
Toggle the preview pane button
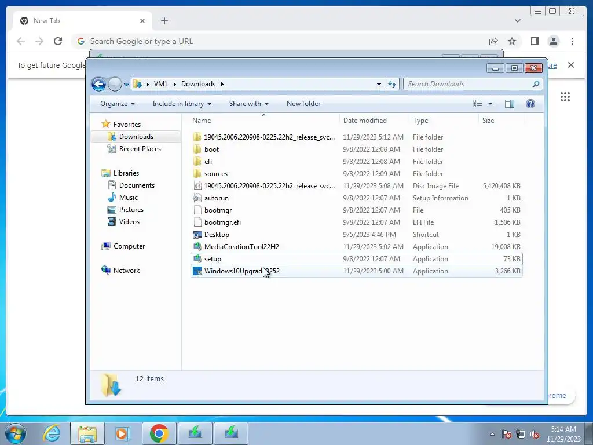tap(510, 104)
